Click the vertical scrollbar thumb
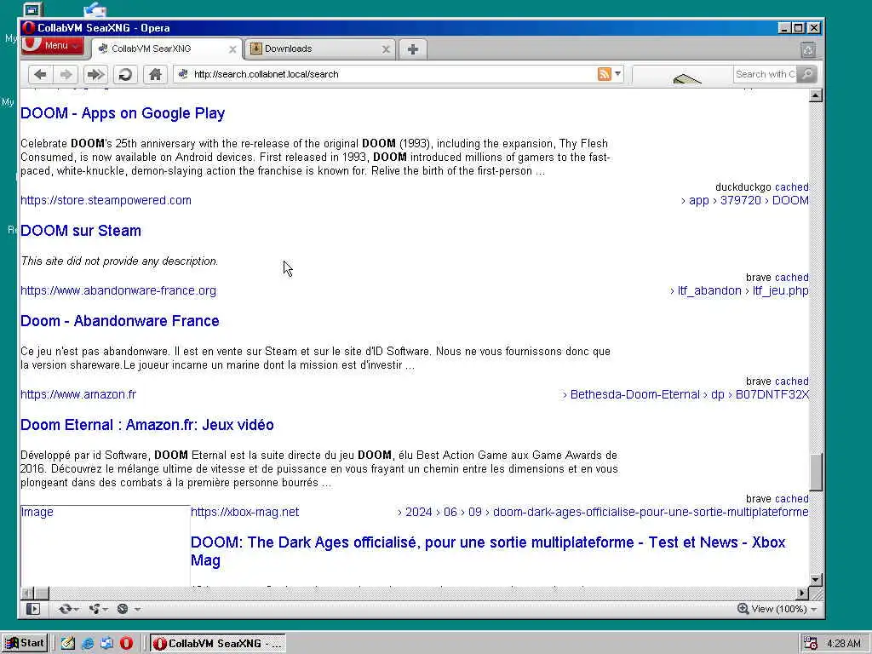Viewport: 872px width, 654px height. (815, 472)
